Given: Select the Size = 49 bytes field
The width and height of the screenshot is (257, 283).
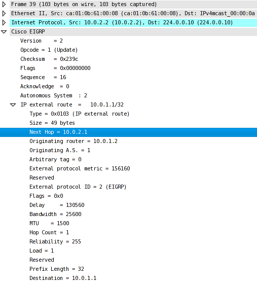Looking at the screenshot, I should (x=52, y=123).
